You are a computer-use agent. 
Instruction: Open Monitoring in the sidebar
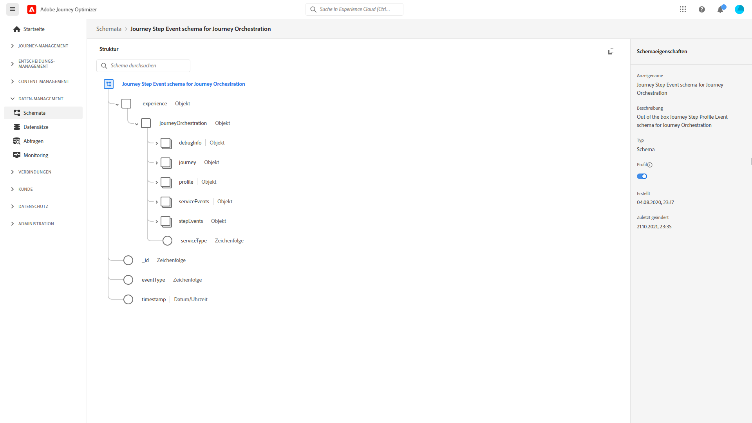pos(36,155)
